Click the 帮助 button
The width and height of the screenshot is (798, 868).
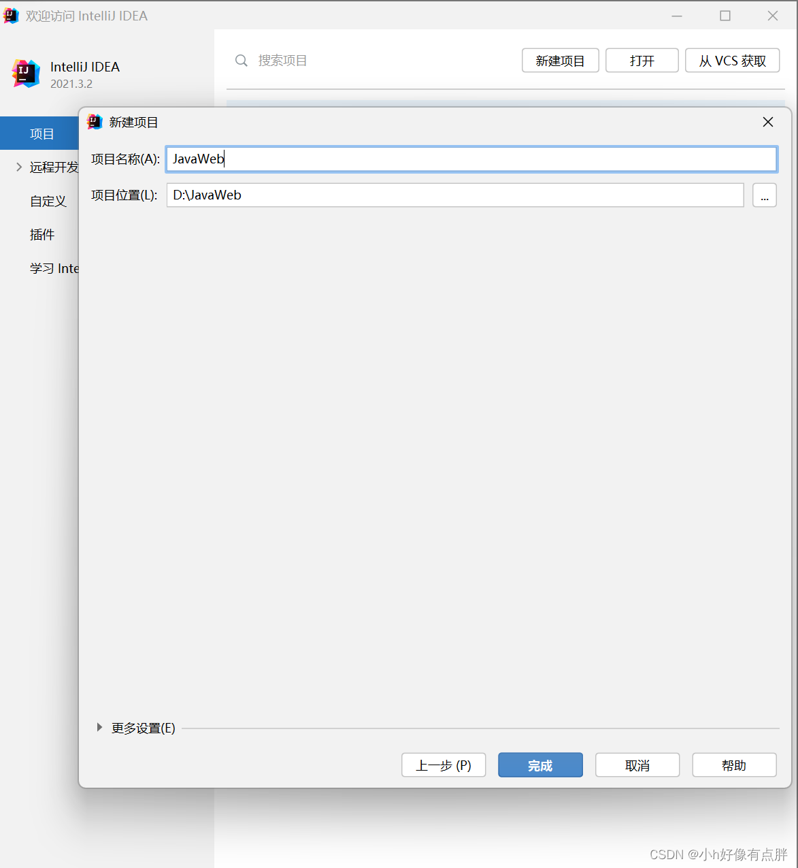coord(734,765)
